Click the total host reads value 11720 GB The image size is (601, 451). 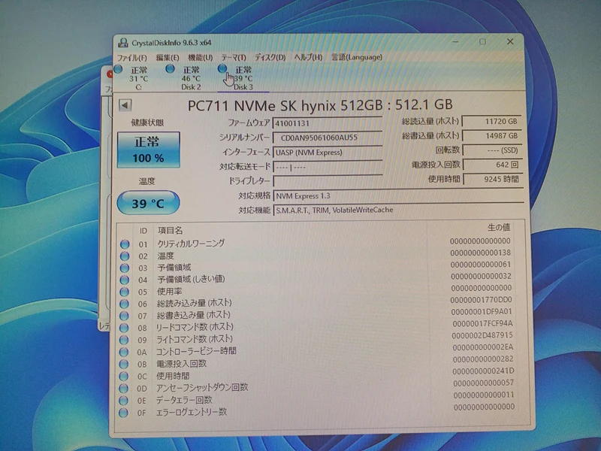coord(492,121)
